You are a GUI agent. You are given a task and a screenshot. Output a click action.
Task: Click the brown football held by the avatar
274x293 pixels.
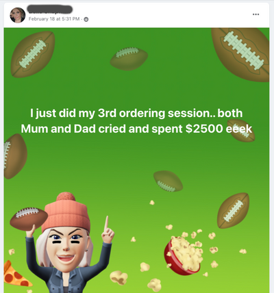tap(29, 219)
